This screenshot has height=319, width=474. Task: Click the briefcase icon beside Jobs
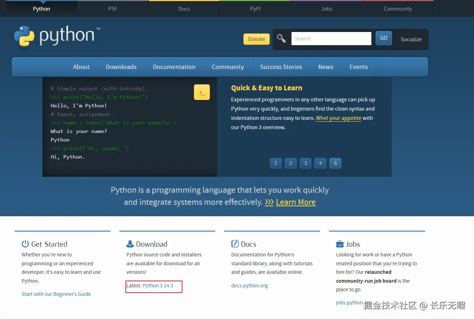pyautogui.click(x=340, y=244)
